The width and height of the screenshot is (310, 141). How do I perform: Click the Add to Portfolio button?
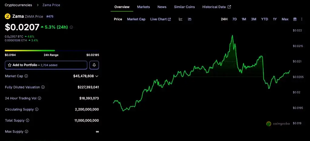(46, 65)
